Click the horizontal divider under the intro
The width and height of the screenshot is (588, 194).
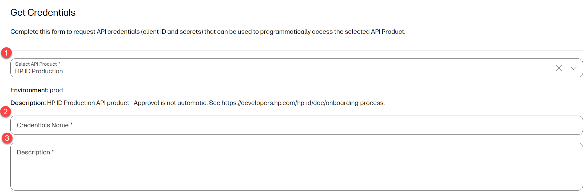pos(296,50)
